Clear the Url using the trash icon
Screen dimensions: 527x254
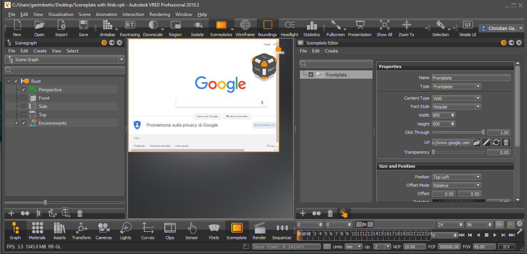506,142
